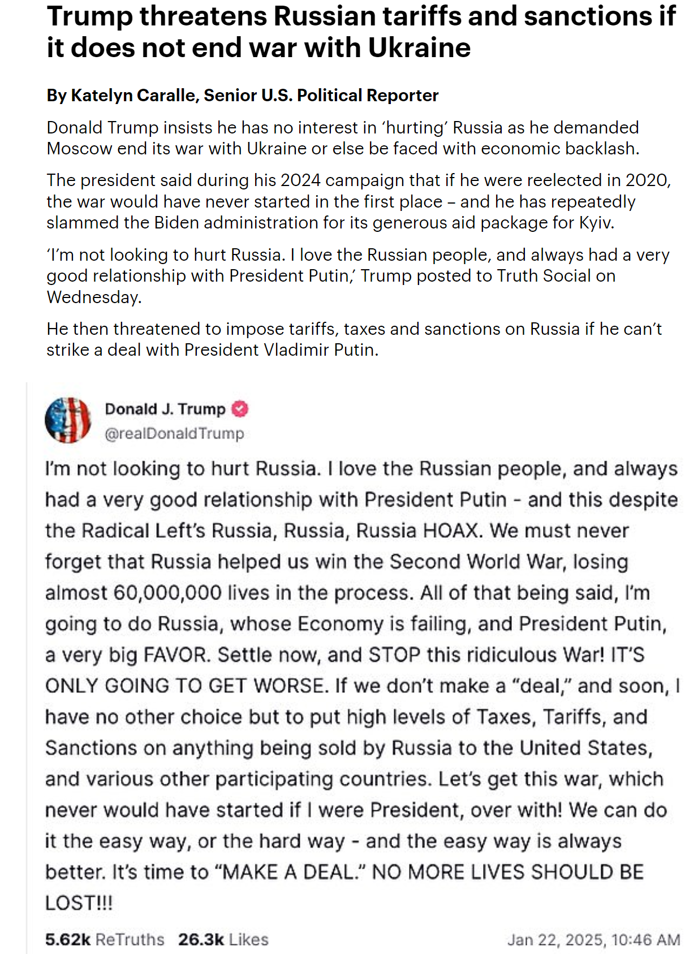This screenshot has height=954, width=685.
Task: Click the figure '60,000,000' in the post
Action: point(167,593)
